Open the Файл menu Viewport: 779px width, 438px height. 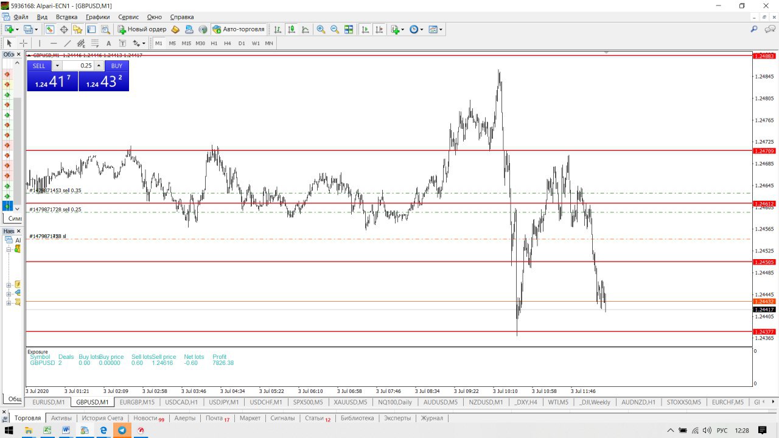coord(21,17)
